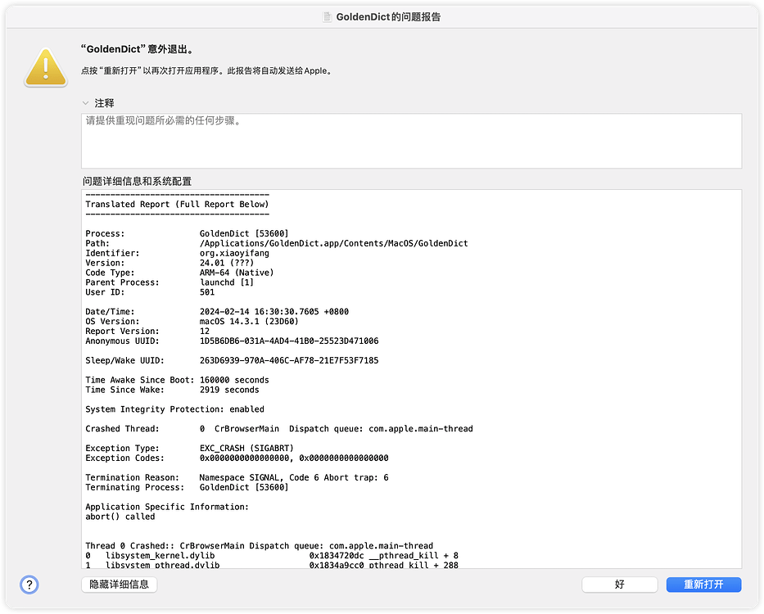
Task: Click the Process value 'GoldenDict [53600]'
Action: [244, 233]
